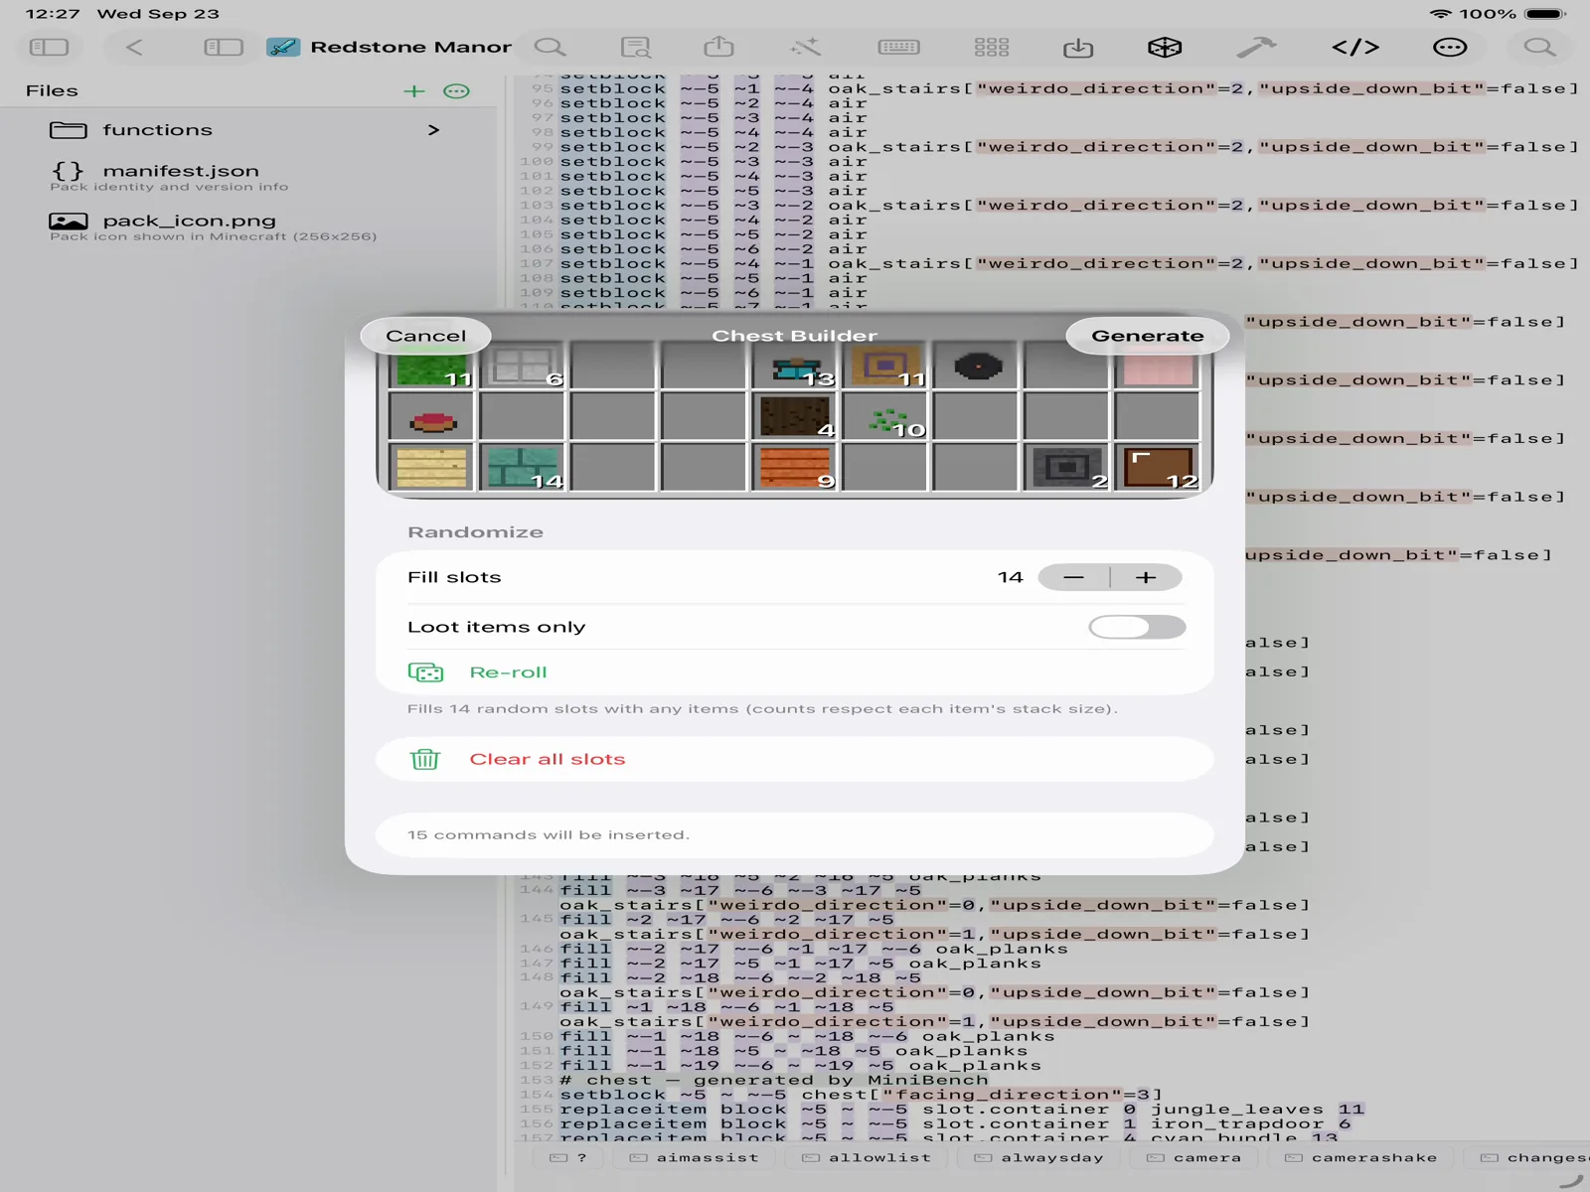Viewport: 1590px width, 1192px height.
Task: Show the keyboard icon in toolbar
Action: 899,47
